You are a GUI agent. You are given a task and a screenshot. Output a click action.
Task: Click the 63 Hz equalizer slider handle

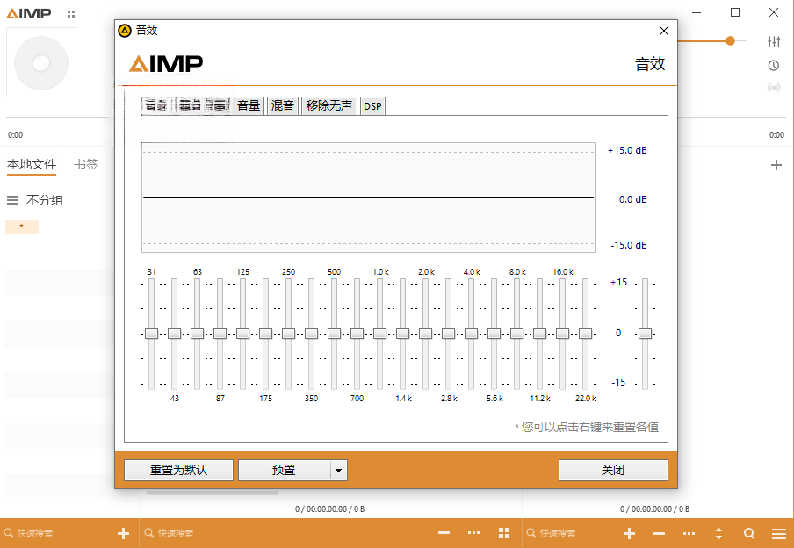197,333
